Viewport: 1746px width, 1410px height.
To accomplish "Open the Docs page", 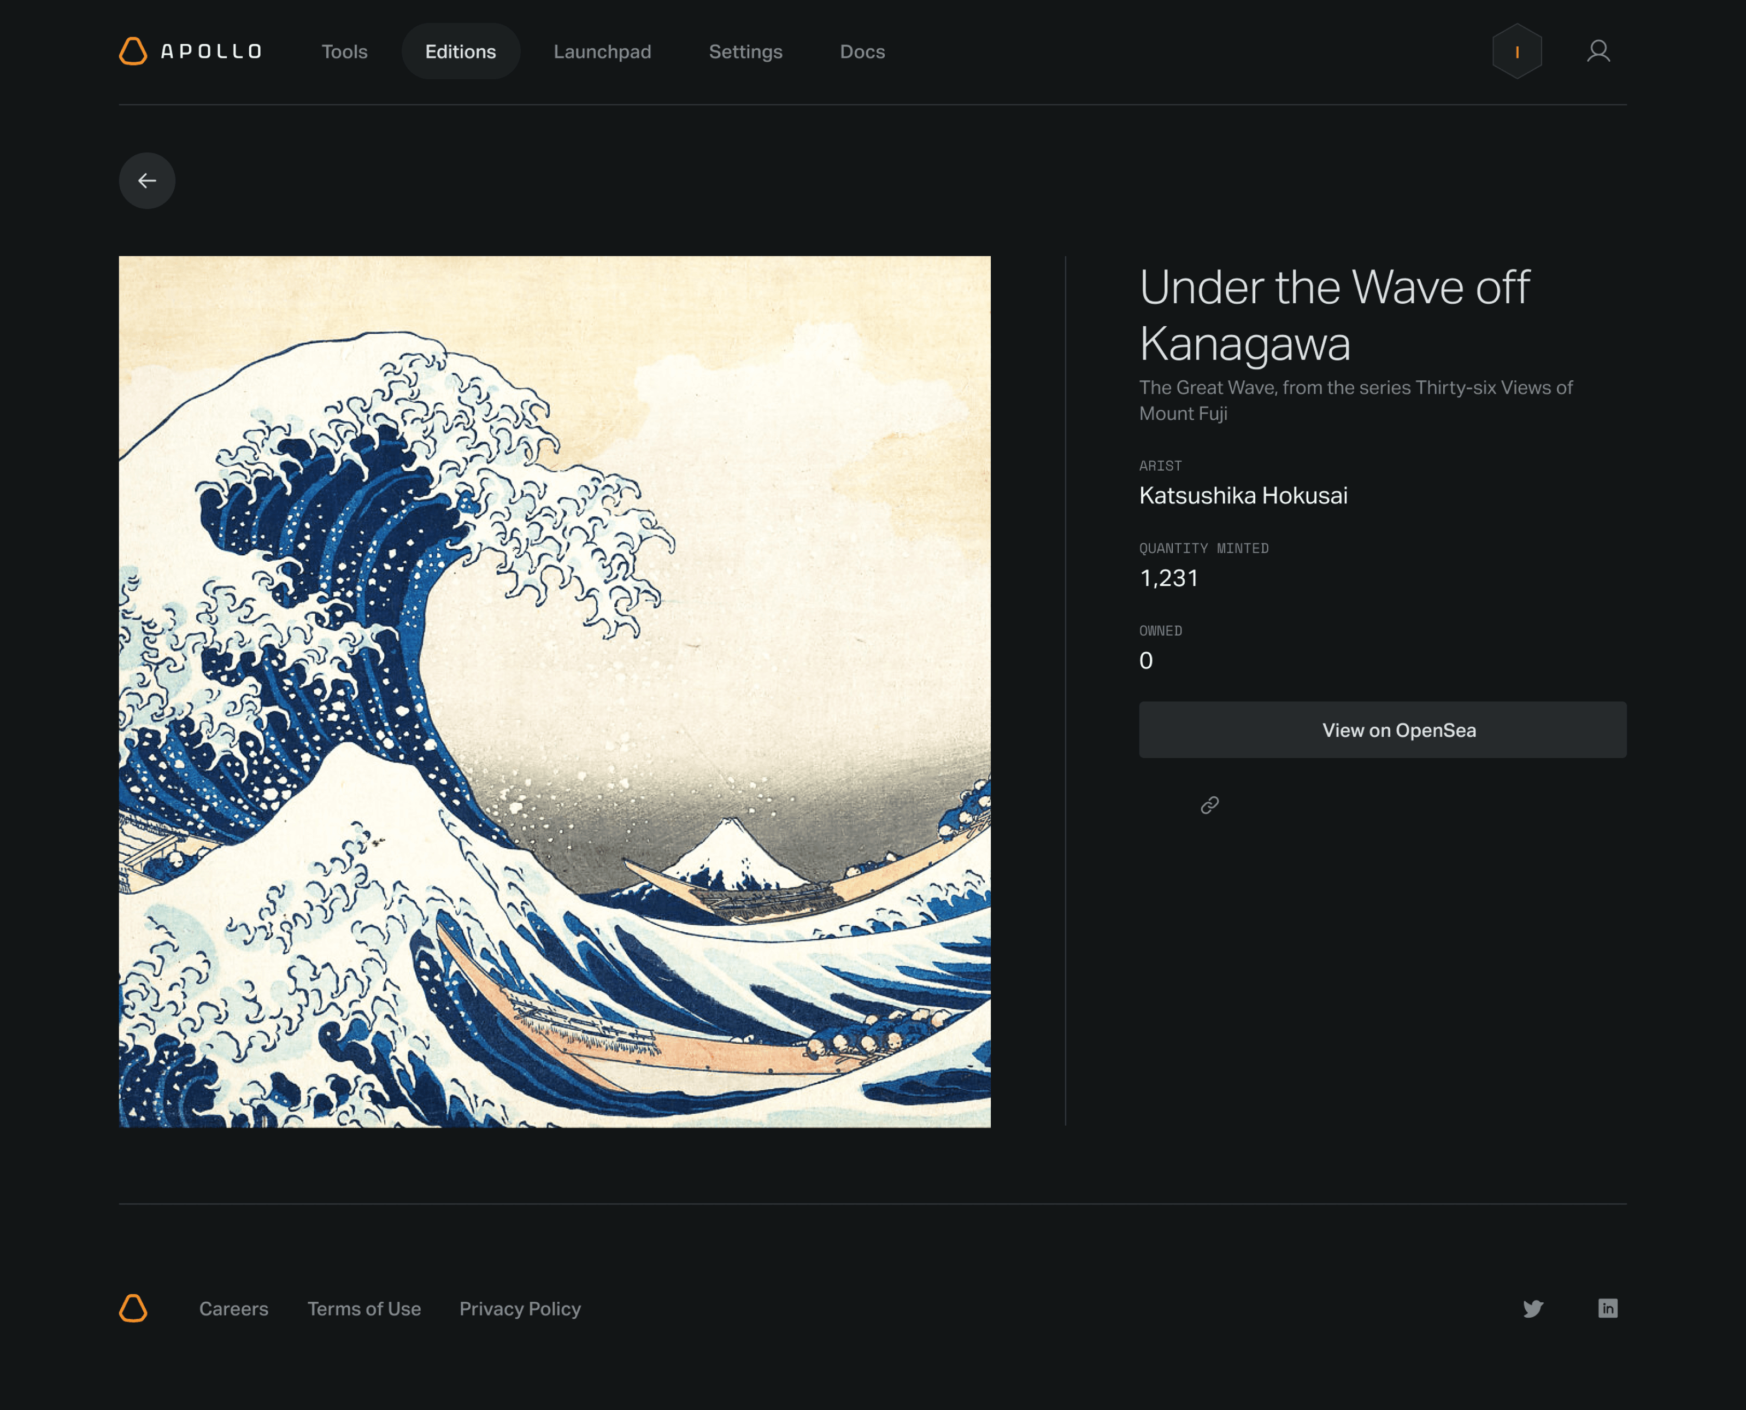I will (862, 51).
